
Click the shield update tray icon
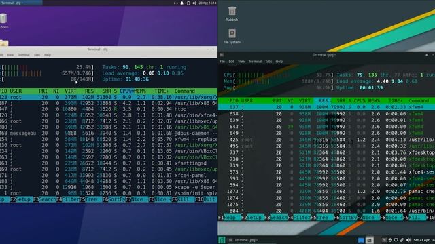coord(390,240)
